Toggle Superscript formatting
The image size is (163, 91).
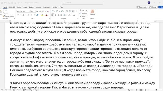click(34, 15)
